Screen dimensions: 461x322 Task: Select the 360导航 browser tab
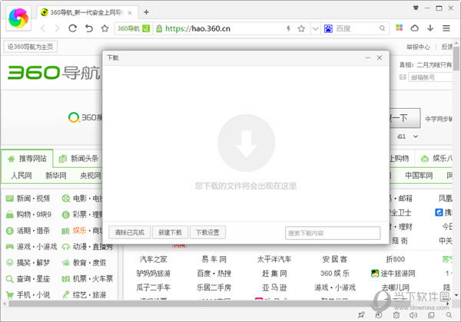(86, 12)
